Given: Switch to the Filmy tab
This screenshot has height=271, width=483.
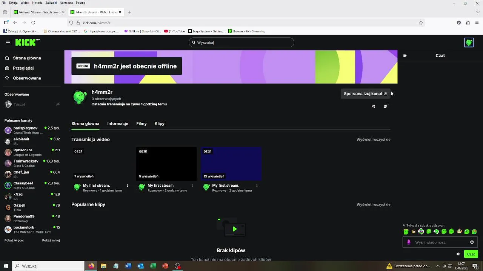Looking at the screenshot, I should coord(142,123).
